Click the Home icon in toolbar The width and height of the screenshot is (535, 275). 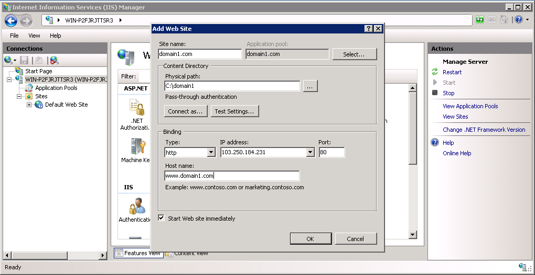(x=504, y=20)
